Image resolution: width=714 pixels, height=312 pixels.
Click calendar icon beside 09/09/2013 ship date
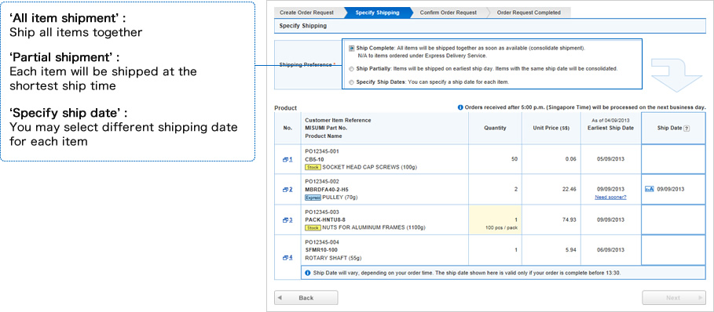click(x=650, y=190)
